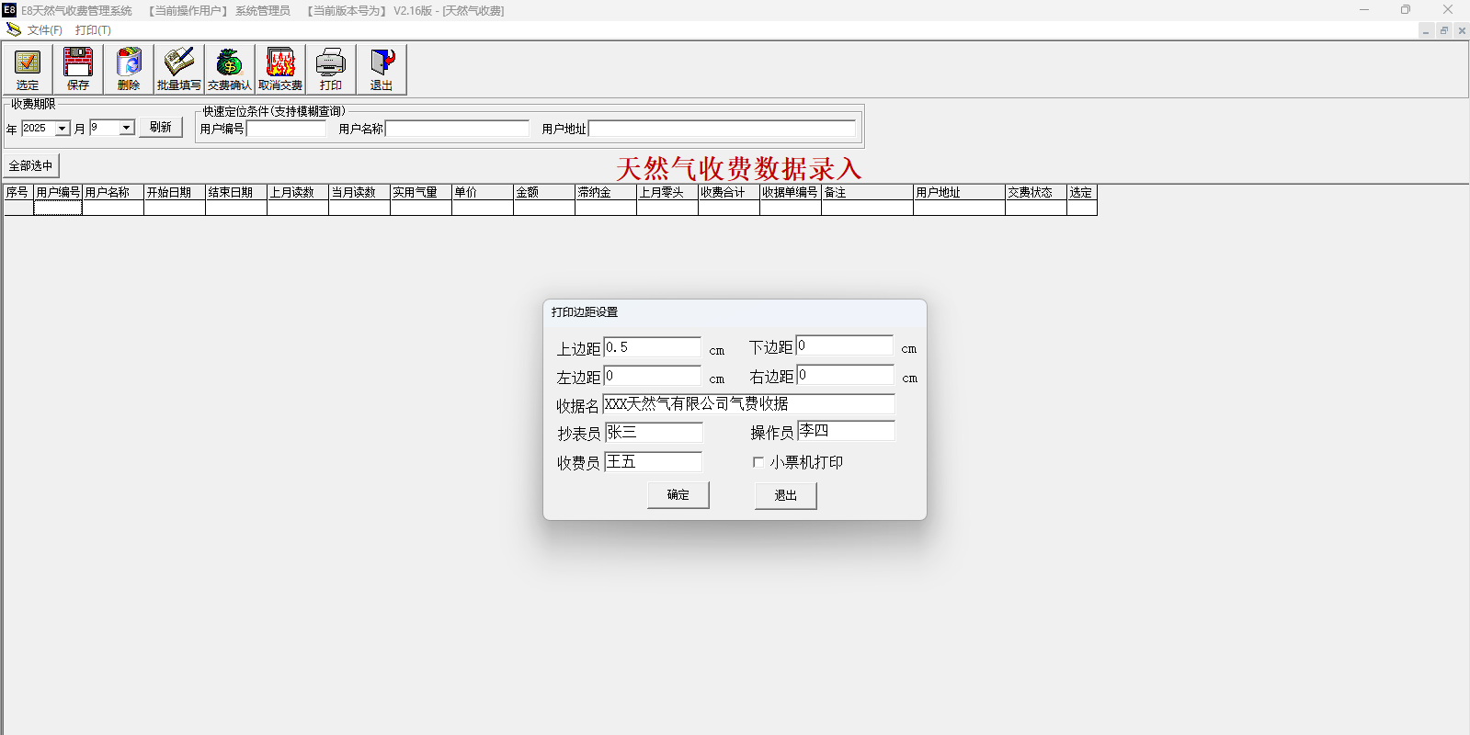Click the 收据名 receipt name field
This screenshot has width=1470, height=735.
coord(748,404)
